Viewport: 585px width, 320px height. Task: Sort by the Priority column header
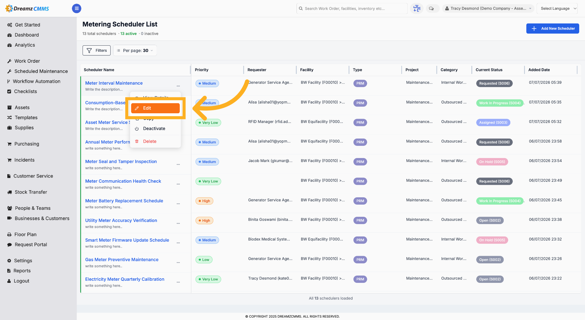[x=202, y=70]
